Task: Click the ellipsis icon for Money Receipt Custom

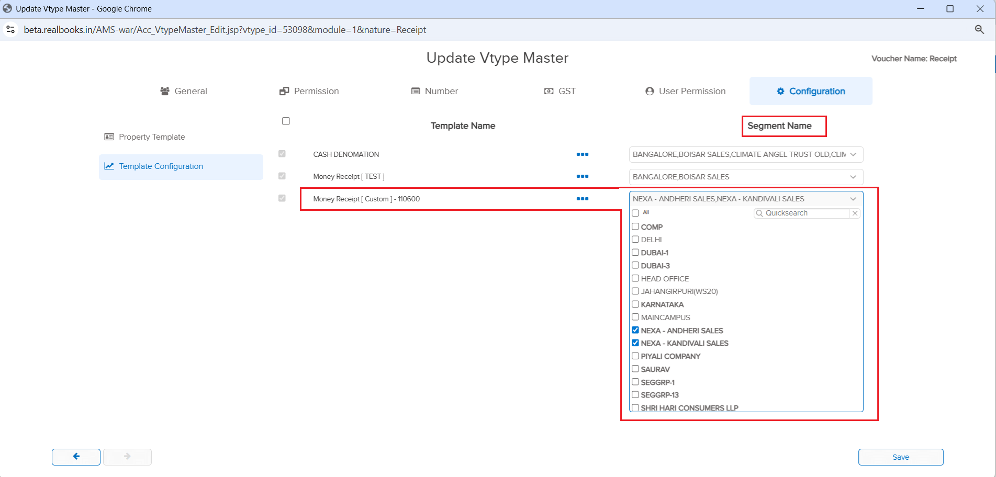Action: pyautogui.click(x=582, y=199)
